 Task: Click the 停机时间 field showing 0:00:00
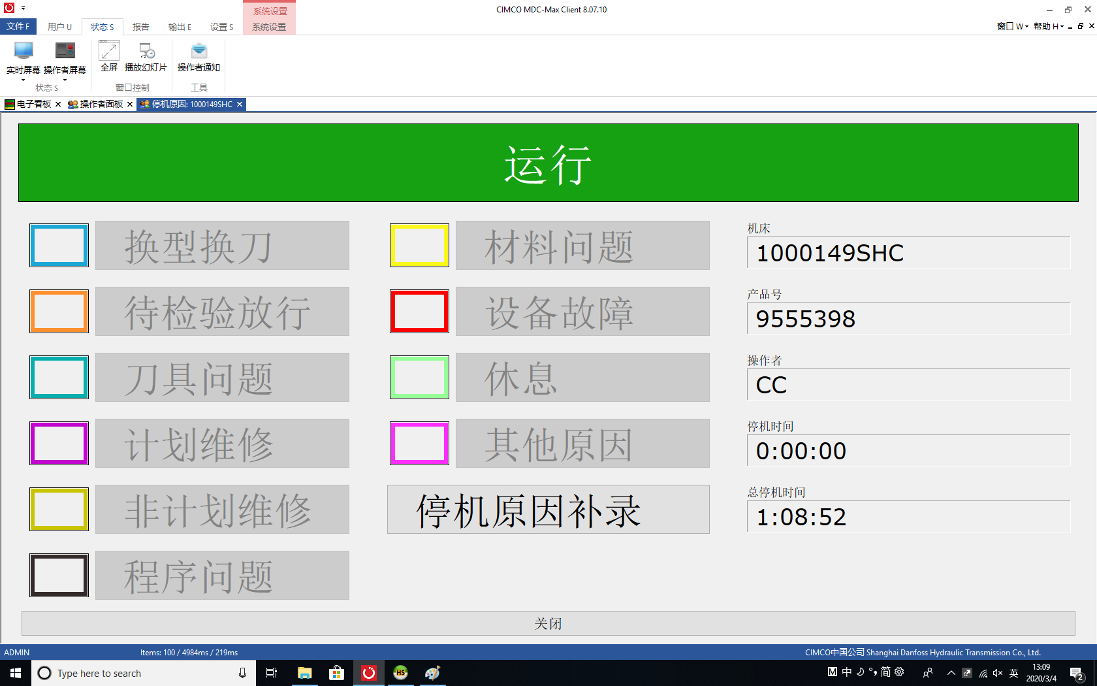pyautogui.click(x=909, y=451)
